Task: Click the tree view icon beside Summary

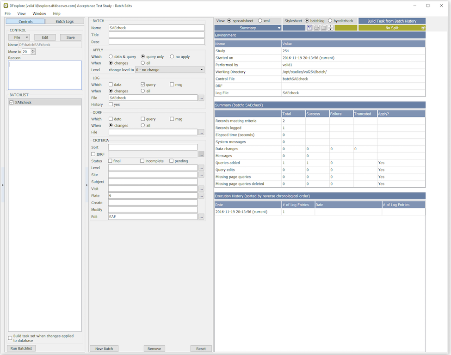Action: [309, 28]
